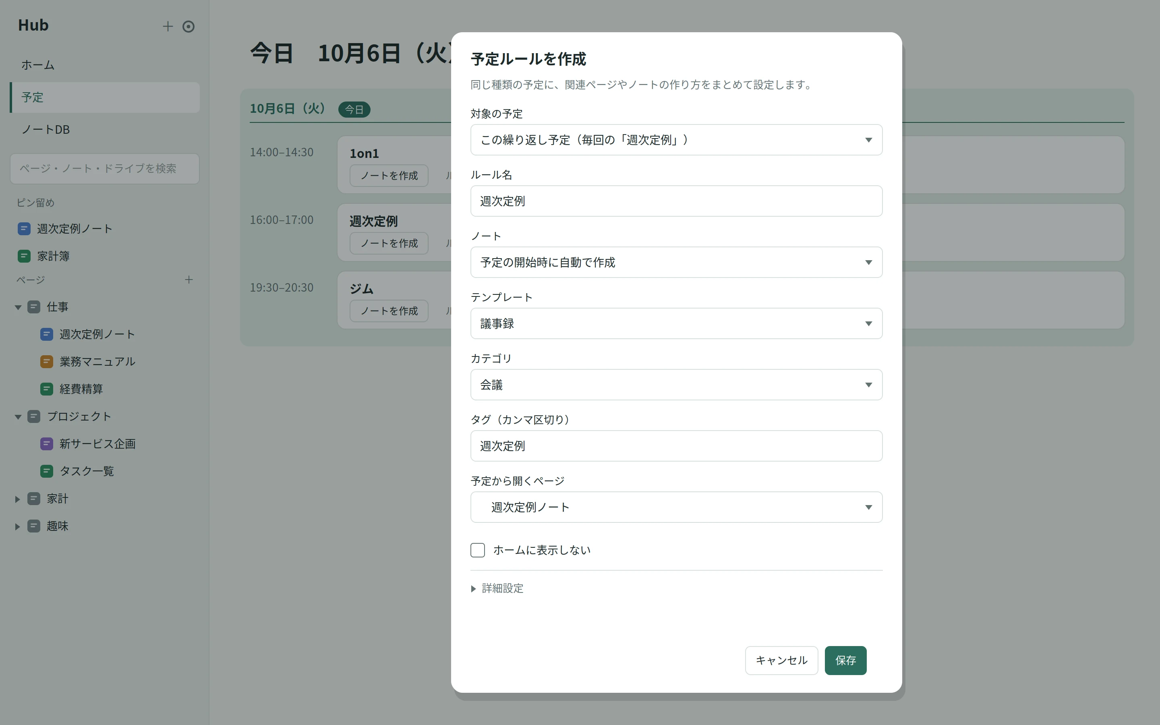Add a new page with ページ plus icon
Screen dimensions: 1160x725
(x=189, y=280)
